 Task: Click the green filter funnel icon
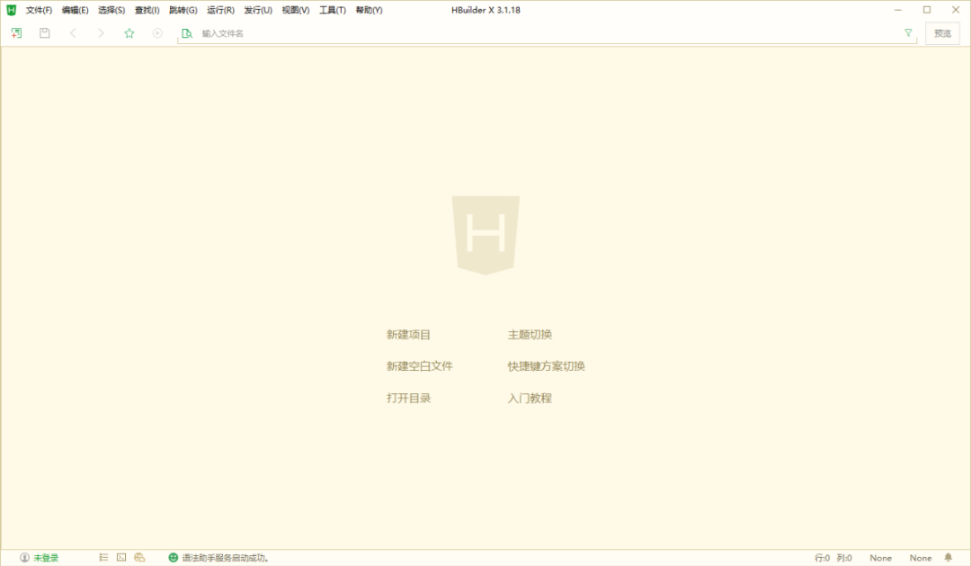click(908, 33)
